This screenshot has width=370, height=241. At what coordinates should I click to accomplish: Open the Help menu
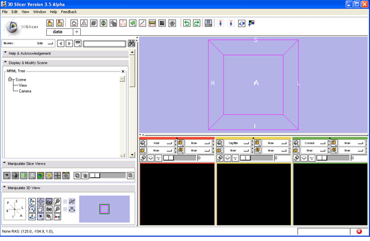pyautogui.click(x=53, y=12)
